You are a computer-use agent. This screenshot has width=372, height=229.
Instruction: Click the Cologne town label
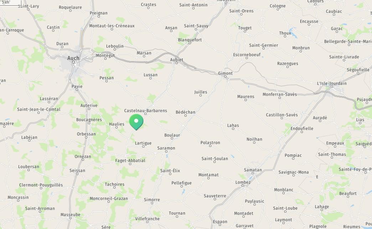coord(278,6)
